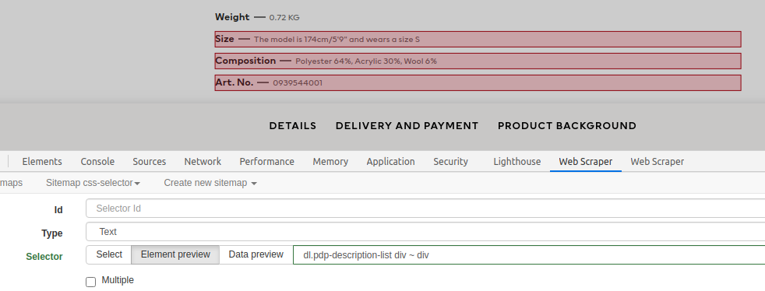Open DELIVERY AND PAYMENT section
This screenshot has height=291, width=765.
pos(407,126)
